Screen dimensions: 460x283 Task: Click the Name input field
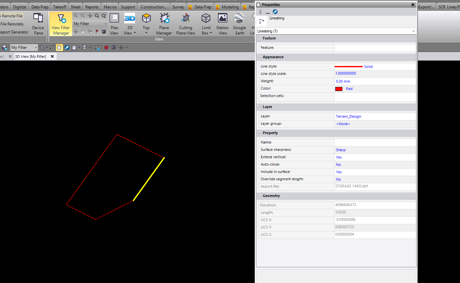click(x=375, y=143)
